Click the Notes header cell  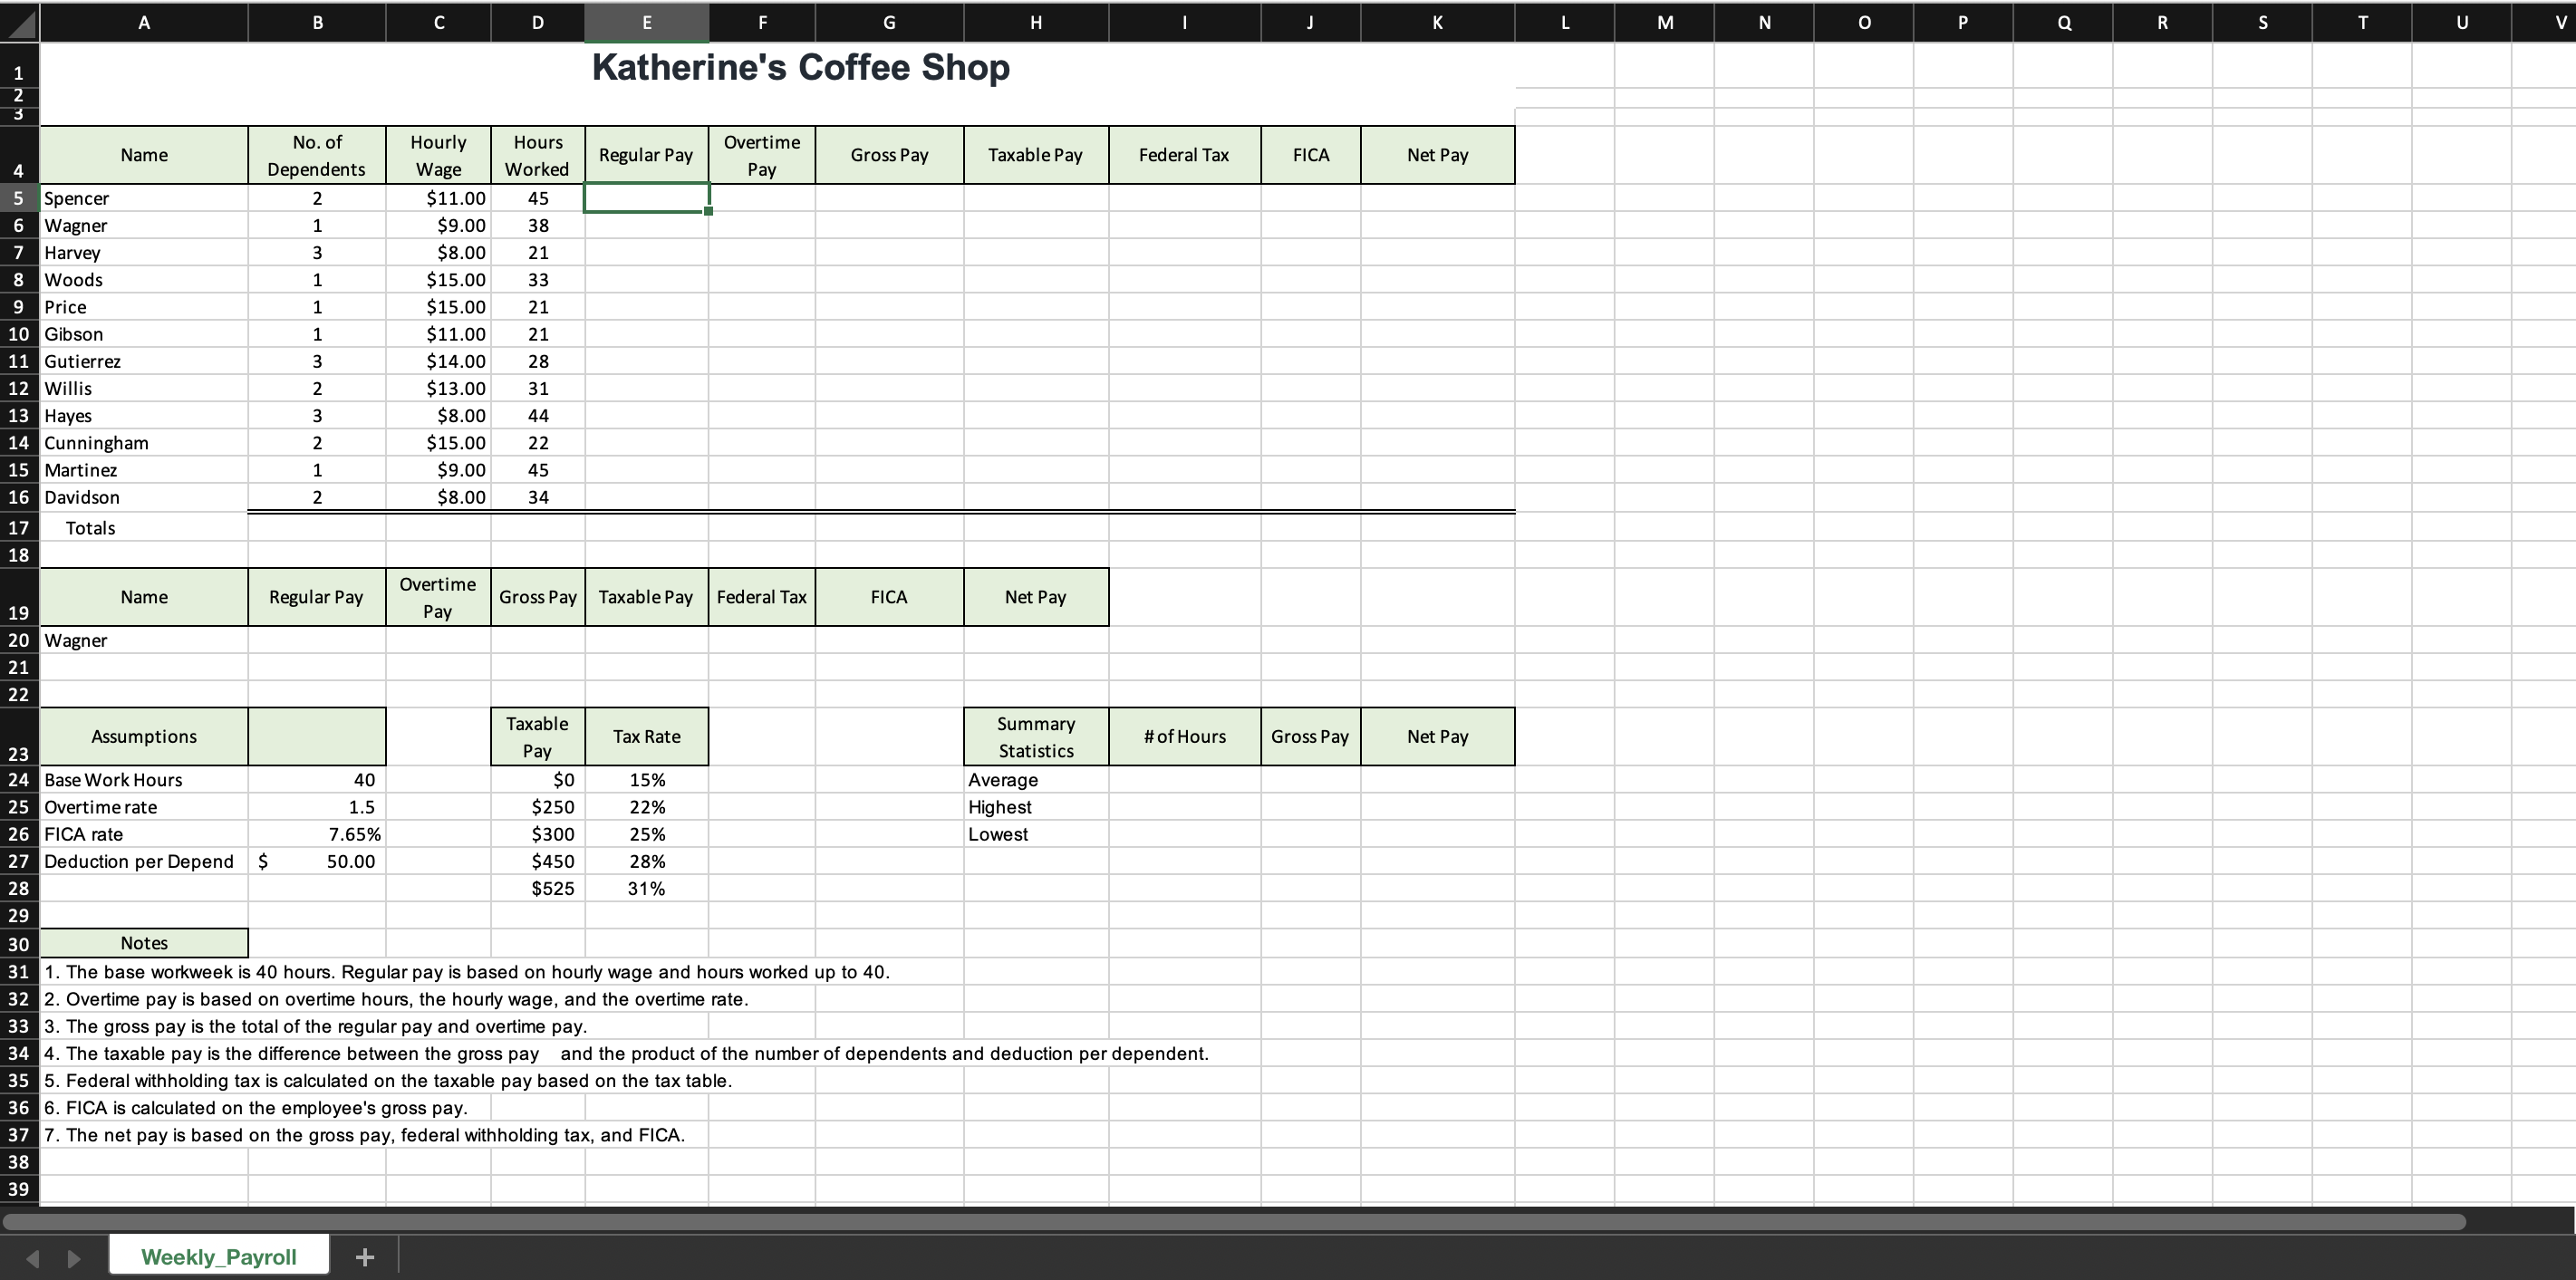coord(143,942)
